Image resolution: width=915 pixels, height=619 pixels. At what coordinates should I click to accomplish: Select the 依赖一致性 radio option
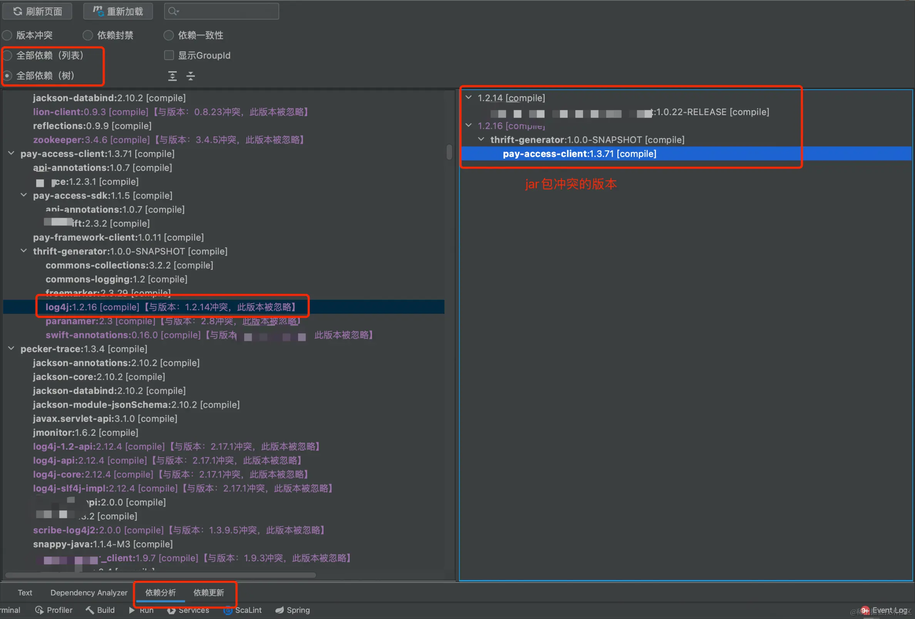coord(169,35)
